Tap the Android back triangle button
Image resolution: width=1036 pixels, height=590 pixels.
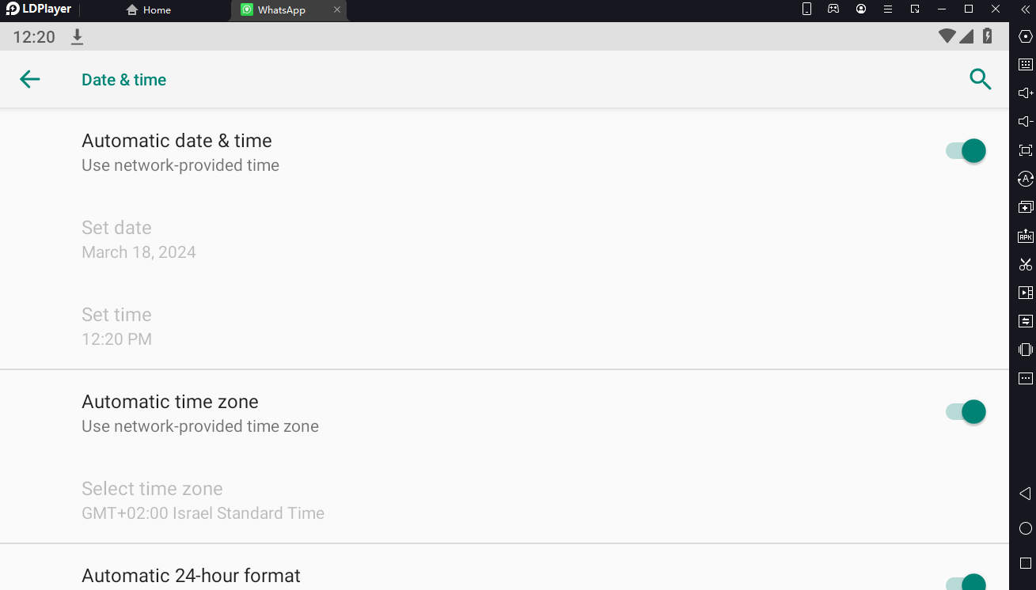tap(1026, 494)
